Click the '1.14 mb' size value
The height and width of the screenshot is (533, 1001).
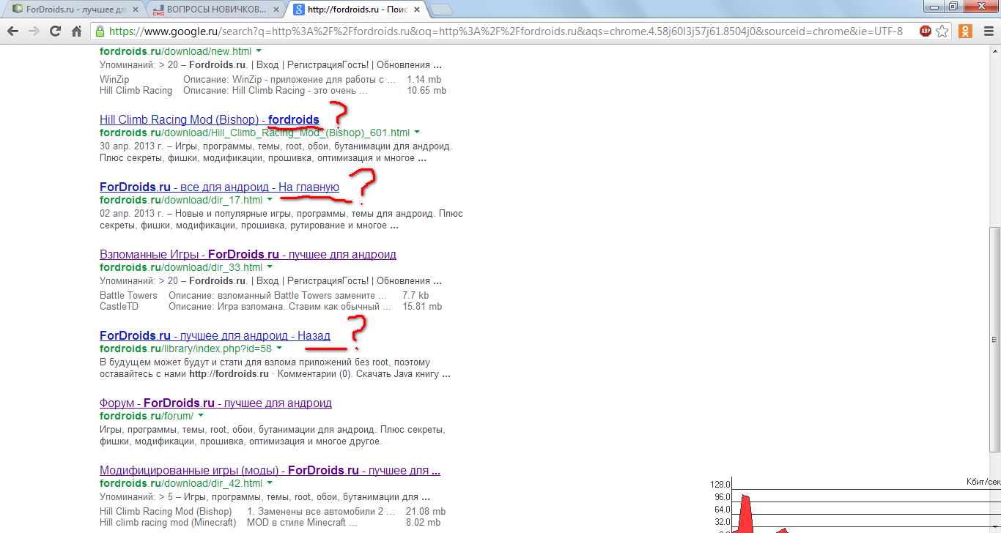424,79
